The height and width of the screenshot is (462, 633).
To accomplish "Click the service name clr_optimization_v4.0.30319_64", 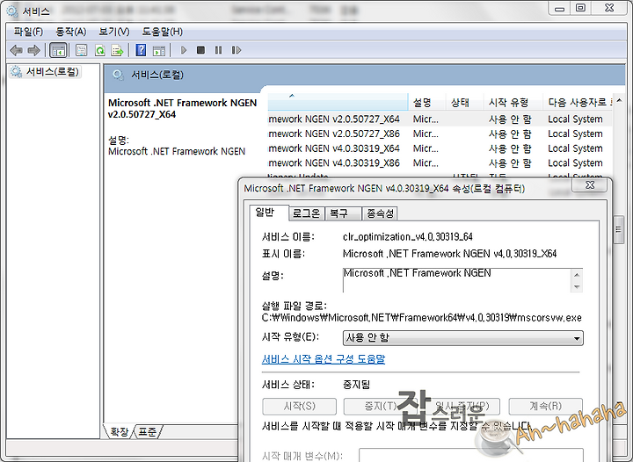I will click(x=407, y=237).
